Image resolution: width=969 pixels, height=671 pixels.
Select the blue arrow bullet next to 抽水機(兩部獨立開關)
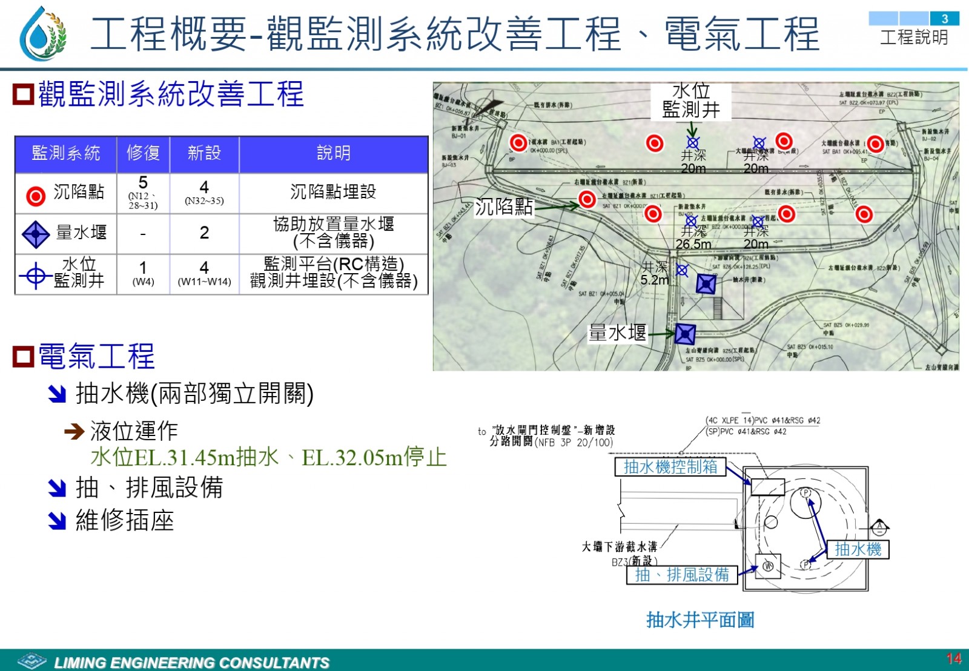pos(57,394)
